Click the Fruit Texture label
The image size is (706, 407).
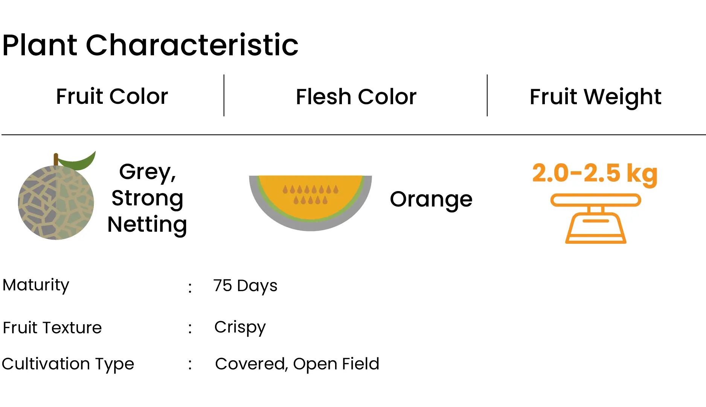[52, 328]
